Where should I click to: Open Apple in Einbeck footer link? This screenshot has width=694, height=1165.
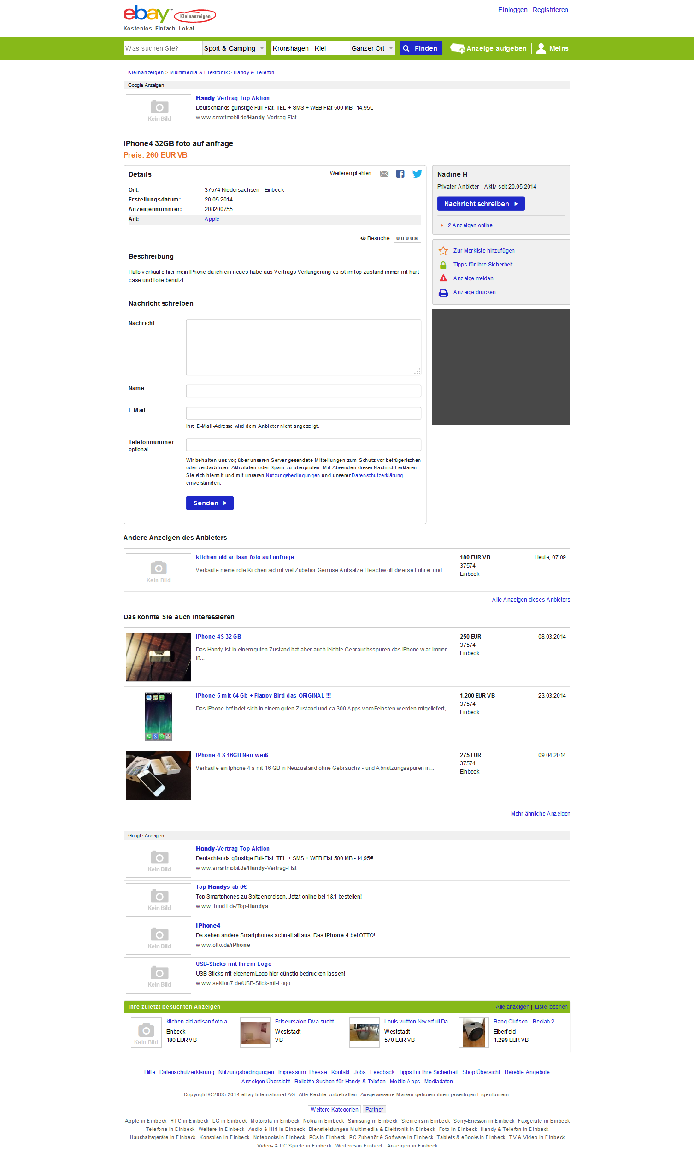[x=146, y=1121]
